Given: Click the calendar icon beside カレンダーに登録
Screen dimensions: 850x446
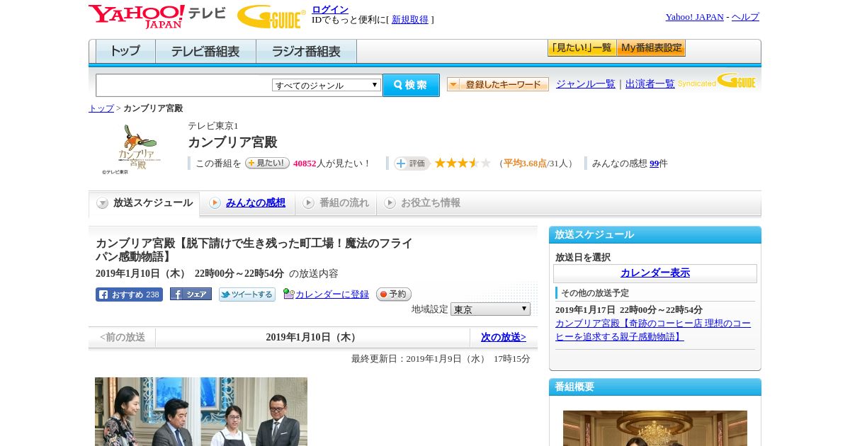Looking at the screenshot, I should 288,294.
